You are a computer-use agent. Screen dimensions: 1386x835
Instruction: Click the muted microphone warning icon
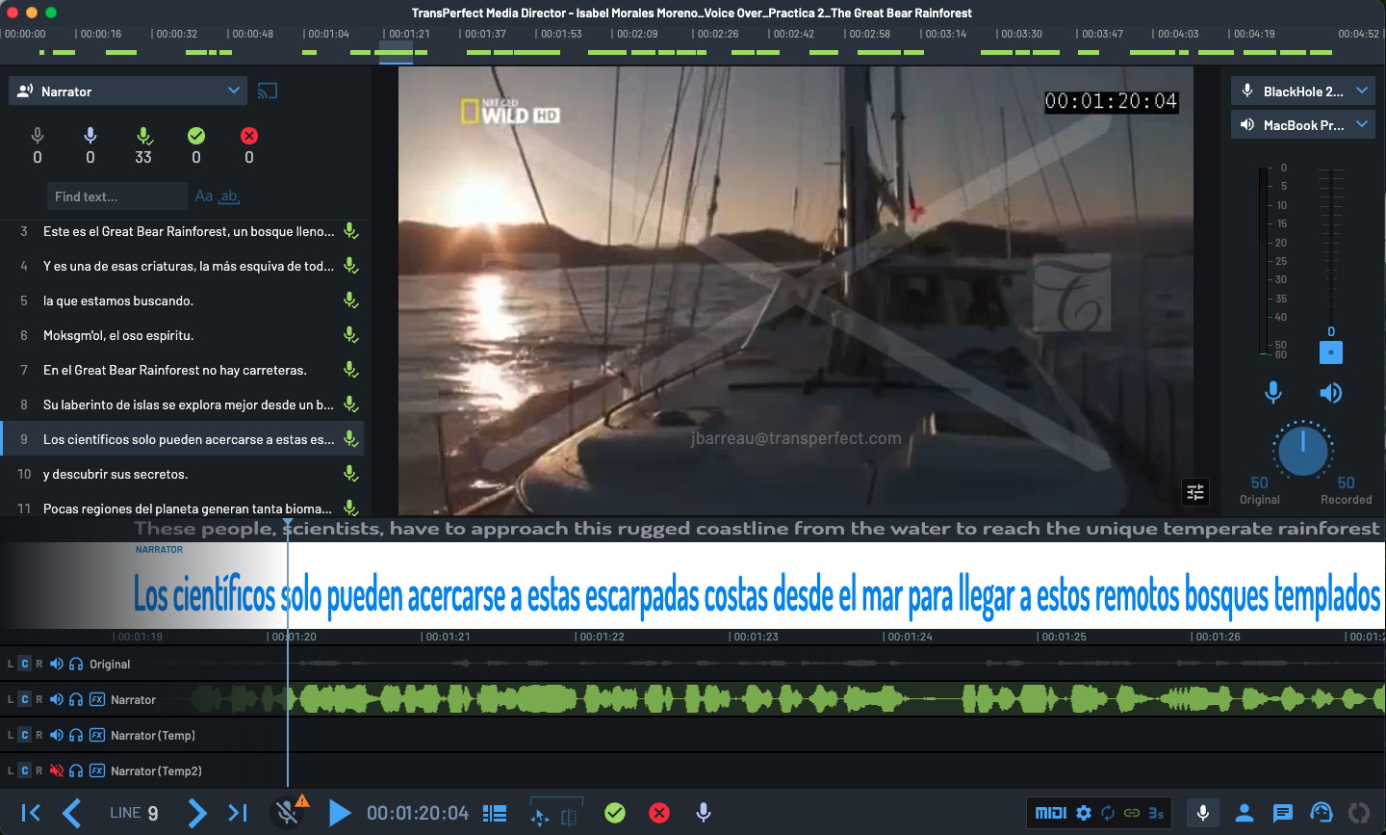click(x=288, y=812)
